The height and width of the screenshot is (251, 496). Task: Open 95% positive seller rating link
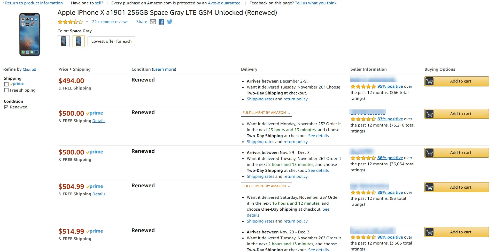point(390,86)
